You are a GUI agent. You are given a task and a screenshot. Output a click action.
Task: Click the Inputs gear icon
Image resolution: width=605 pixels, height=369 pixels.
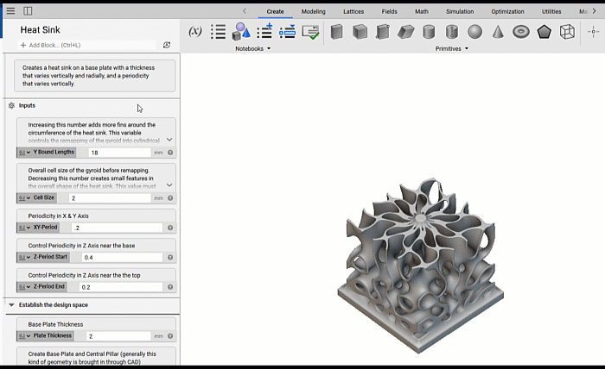[11, 105]
